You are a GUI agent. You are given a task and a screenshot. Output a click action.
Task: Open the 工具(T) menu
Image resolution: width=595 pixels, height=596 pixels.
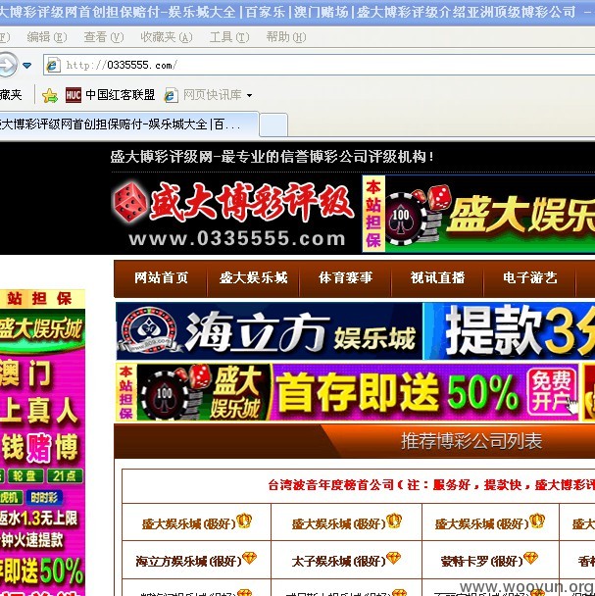click(x=229, y=37)
